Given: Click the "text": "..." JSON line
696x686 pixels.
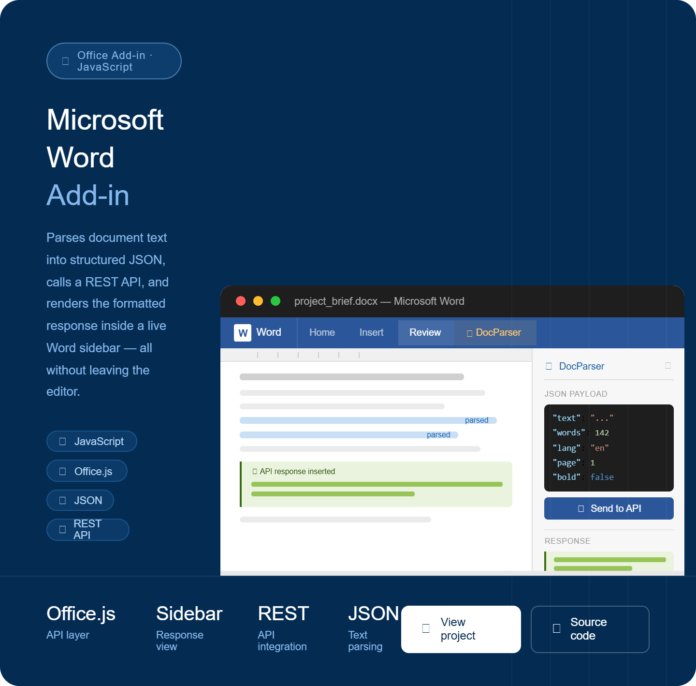Looking at the screenshot, I should coord(583,418).
